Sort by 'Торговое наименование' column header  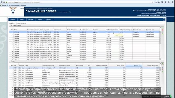[50, 66]
